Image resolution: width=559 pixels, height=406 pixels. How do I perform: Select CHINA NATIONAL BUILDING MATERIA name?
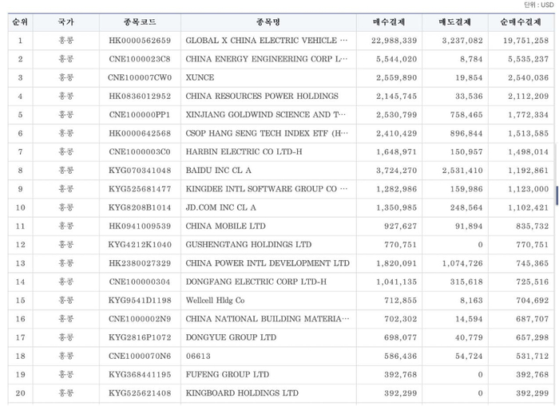tap(268, 318)
